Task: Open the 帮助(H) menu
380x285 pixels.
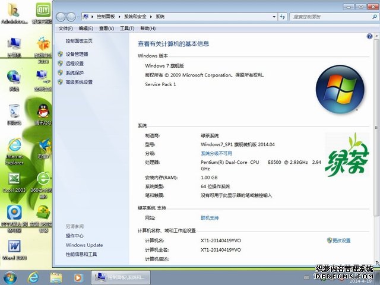Action: click(x=148, y=28)
